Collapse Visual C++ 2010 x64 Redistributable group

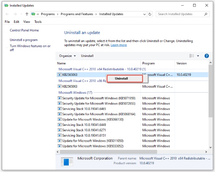[x=102, y=69]
